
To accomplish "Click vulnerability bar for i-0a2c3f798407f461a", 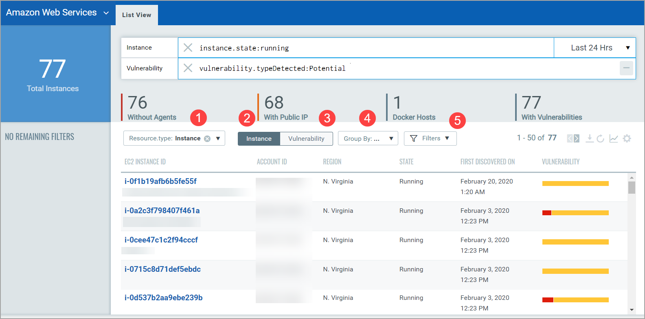I will click(575, 213).
